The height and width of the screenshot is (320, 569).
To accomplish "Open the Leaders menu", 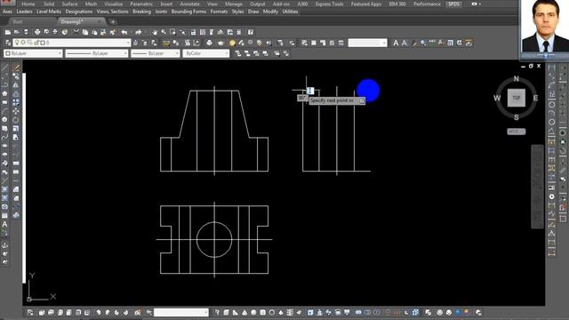I will [x=24, y=12].
